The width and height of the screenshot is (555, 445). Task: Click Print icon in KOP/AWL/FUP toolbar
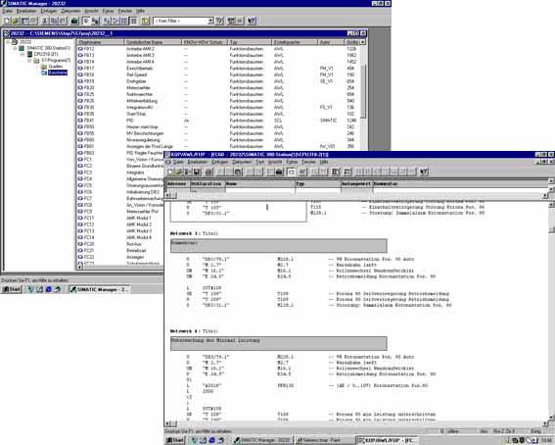point(208,172)
